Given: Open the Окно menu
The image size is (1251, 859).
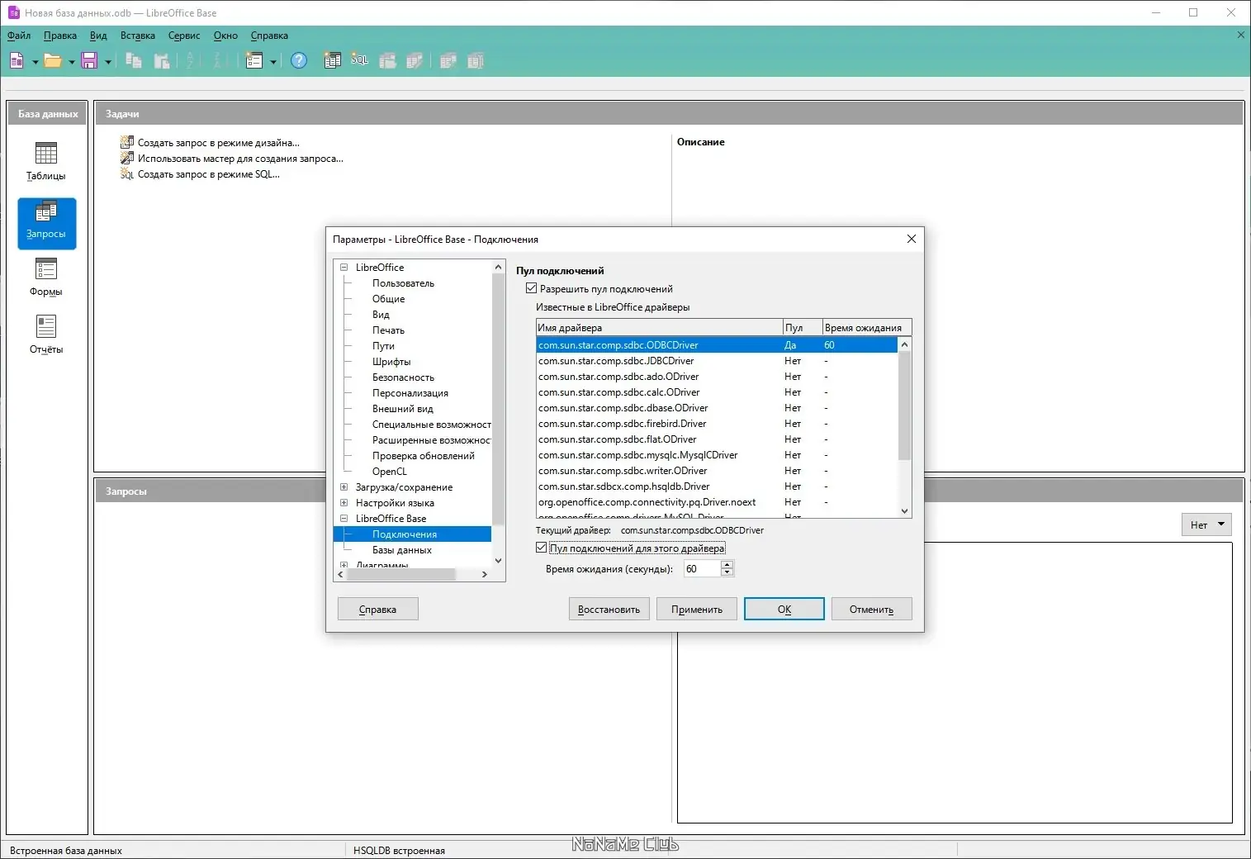Looking at the screenshot, I should pyautogui.click(x=225, y=36).
